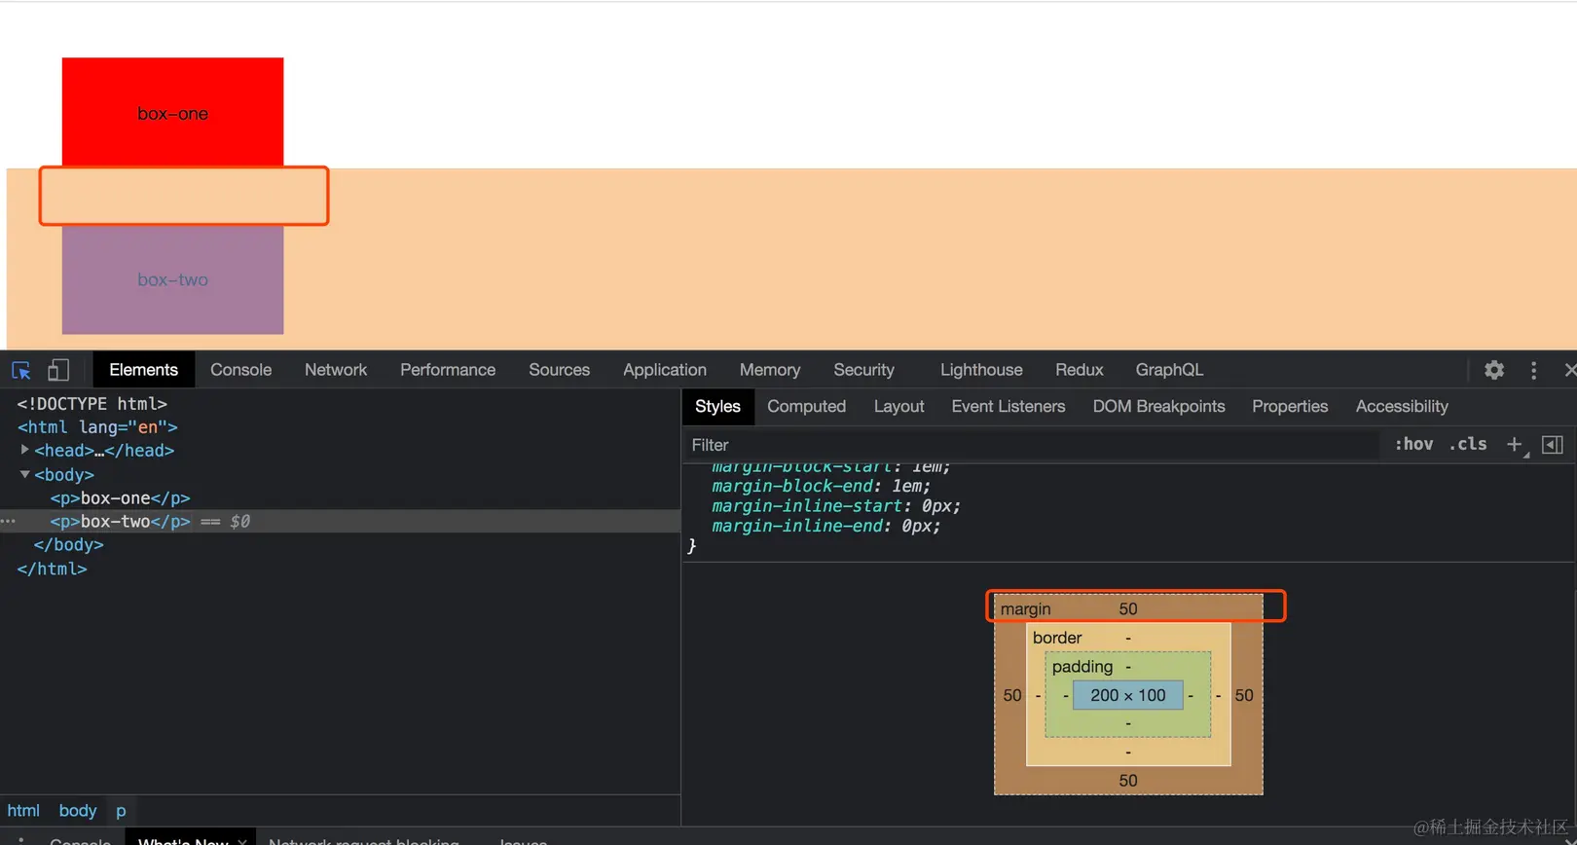Screen dimensions: 1577x845
Task: Edit box model top margin value 50
Action: 1127,608
